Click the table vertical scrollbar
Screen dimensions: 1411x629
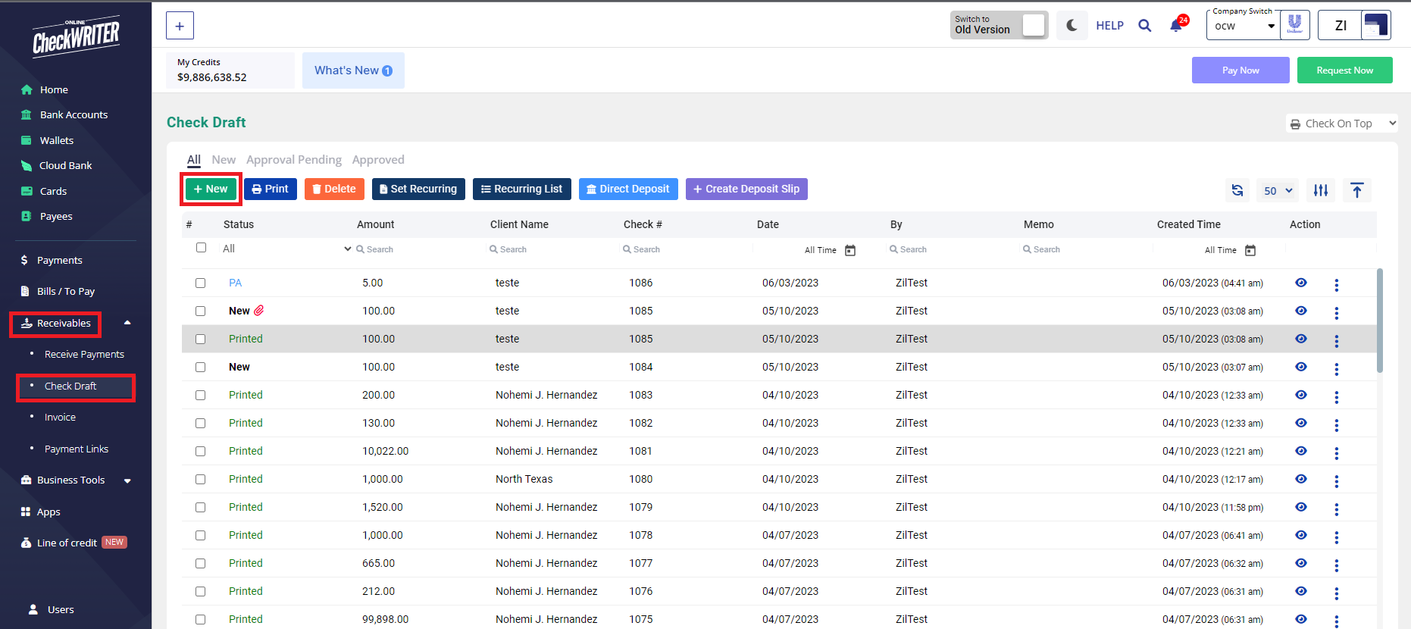(x=1380, y=321)
